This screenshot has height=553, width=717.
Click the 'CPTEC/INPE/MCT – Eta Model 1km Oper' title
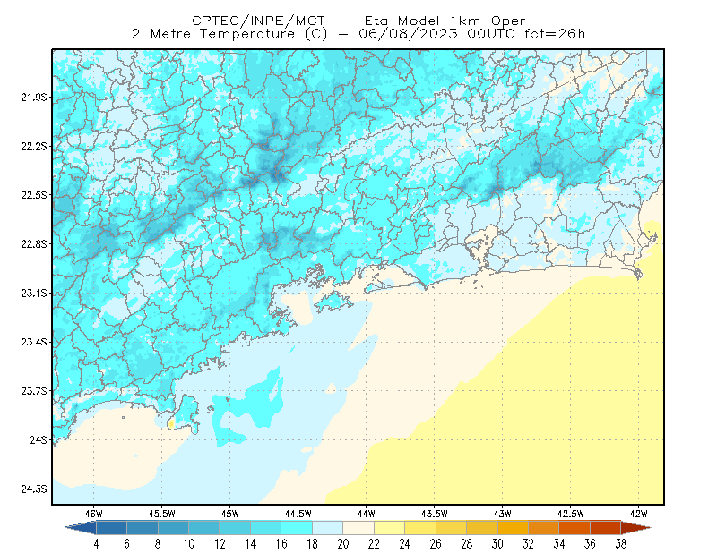click(x=358, y=21)
